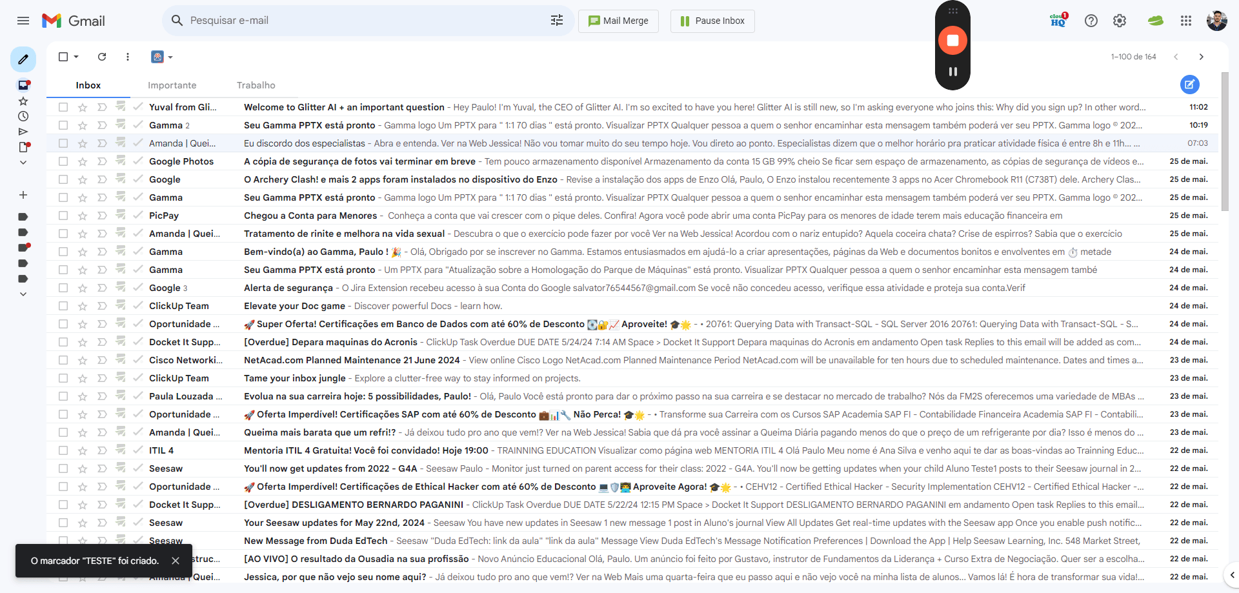This screenshot has width=1239, height=593.
Task: Compose a new email with the pencil button
Action: [x=23, y=59]
